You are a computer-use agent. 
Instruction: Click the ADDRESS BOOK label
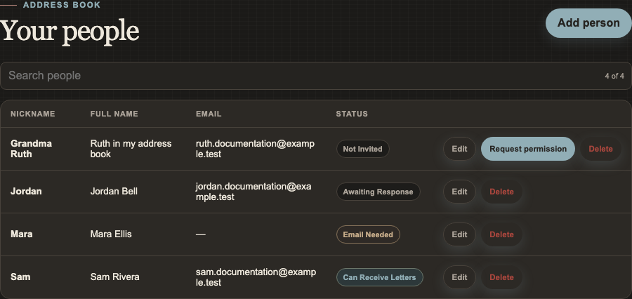62,5
